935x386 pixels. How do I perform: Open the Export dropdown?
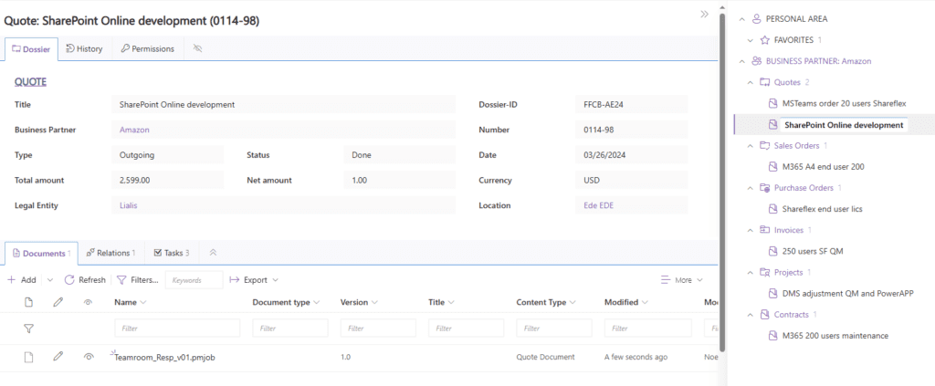coord(254,280)
